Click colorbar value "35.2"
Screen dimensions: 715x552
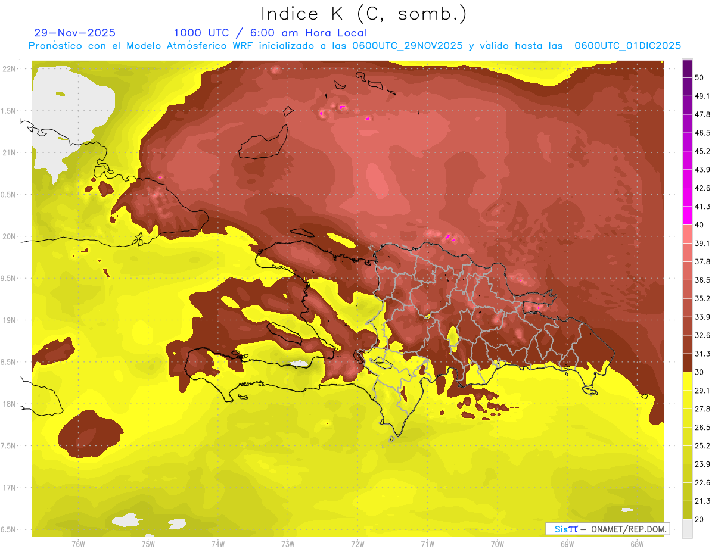point(702,298)
